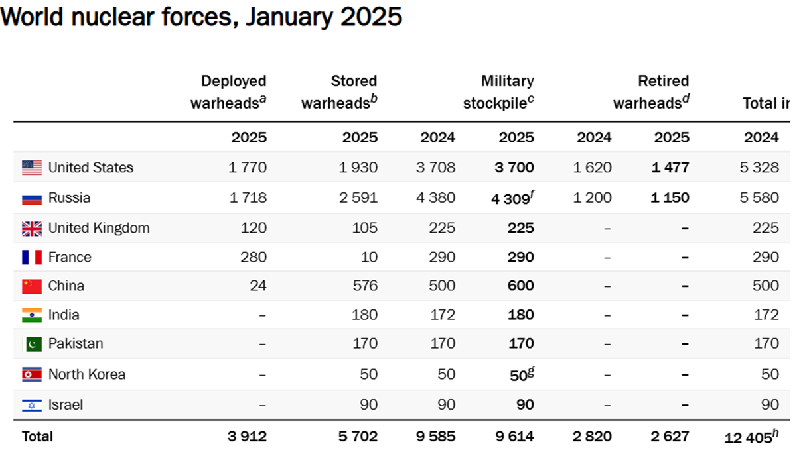Click the Pakistan flag icon
This screenshot has width=801, height=450.
[31, 344]
